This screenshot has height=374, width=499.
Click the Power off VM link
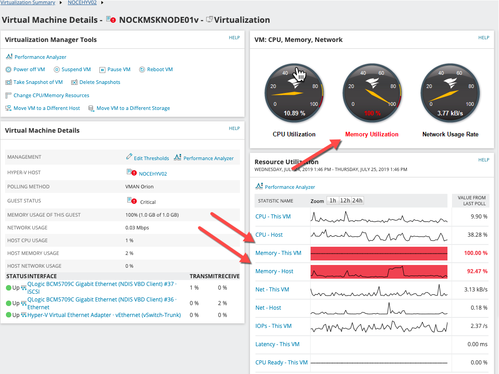tap(29, 69)
